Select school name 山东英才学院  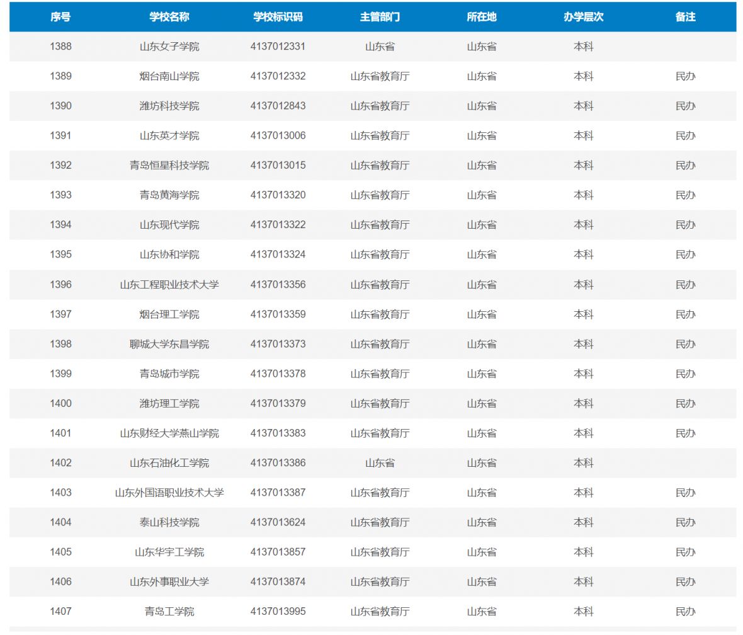point(169,135)
